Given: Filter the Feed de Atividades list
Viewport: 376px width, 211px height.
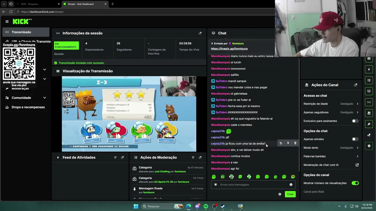Looking at the screenshot, I should click(x=115, y=157).
